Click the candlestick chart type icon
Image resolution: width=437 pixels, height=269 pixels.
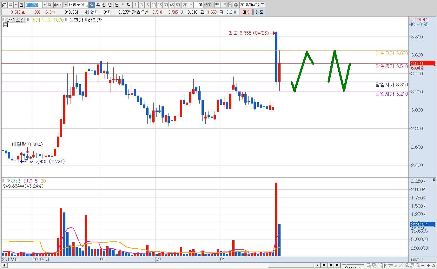coord(218,5)
